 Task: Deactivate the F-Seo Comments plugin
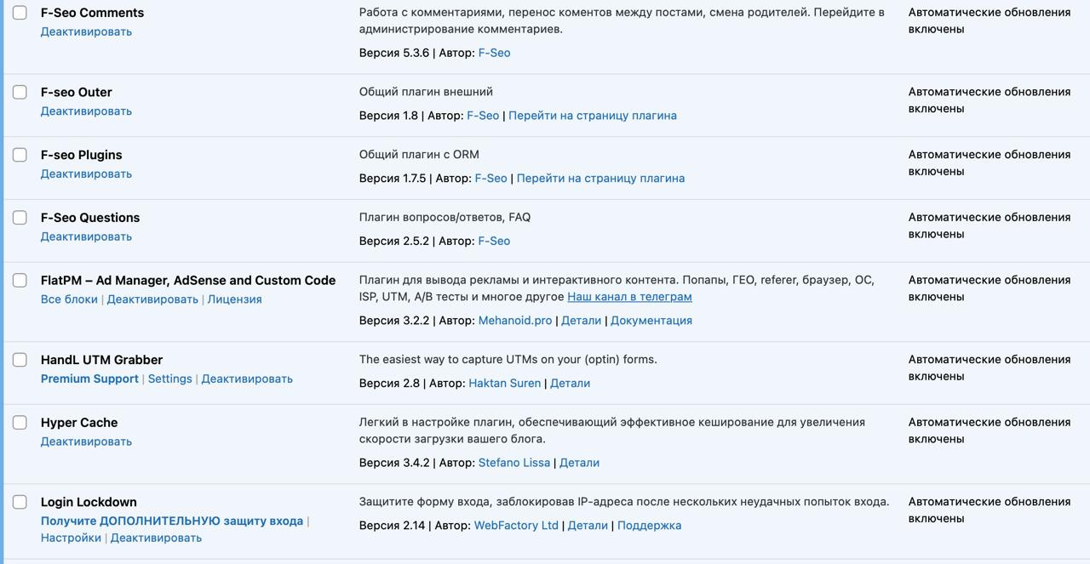86,31
